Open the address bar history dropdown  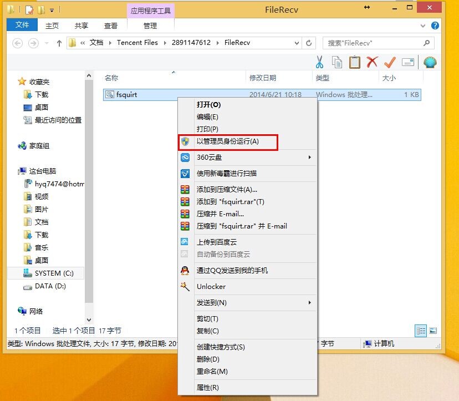[297, 43]
